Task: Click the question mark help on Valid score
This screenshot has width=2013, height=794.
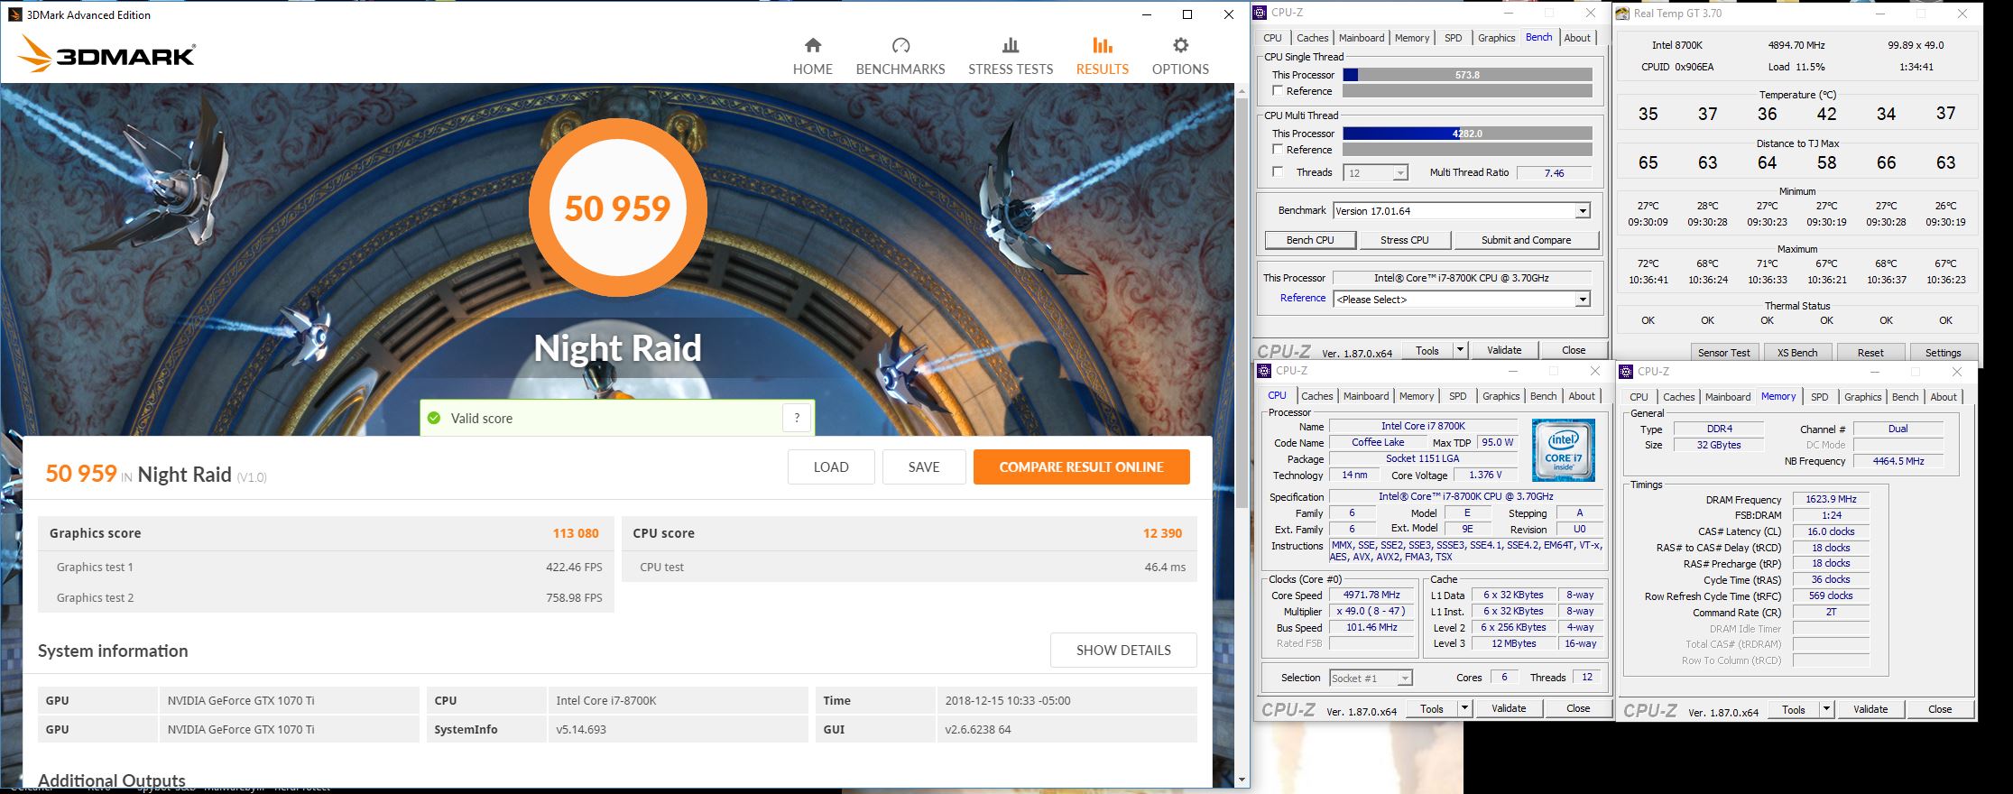Action: pos(797,418)
